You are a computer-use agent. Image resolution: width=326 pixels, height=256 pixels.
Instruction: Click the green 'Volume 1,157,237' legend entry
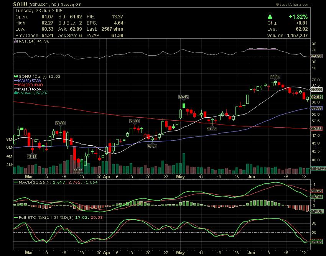(x=33, y=93)
